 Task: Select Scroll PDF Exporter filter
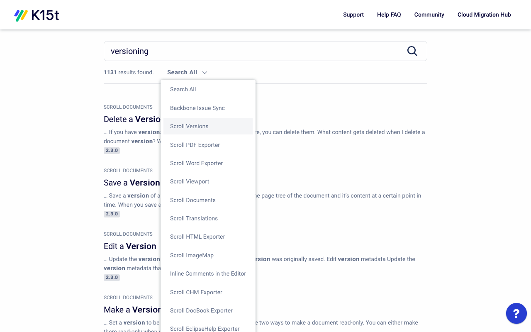coord(195,145)
